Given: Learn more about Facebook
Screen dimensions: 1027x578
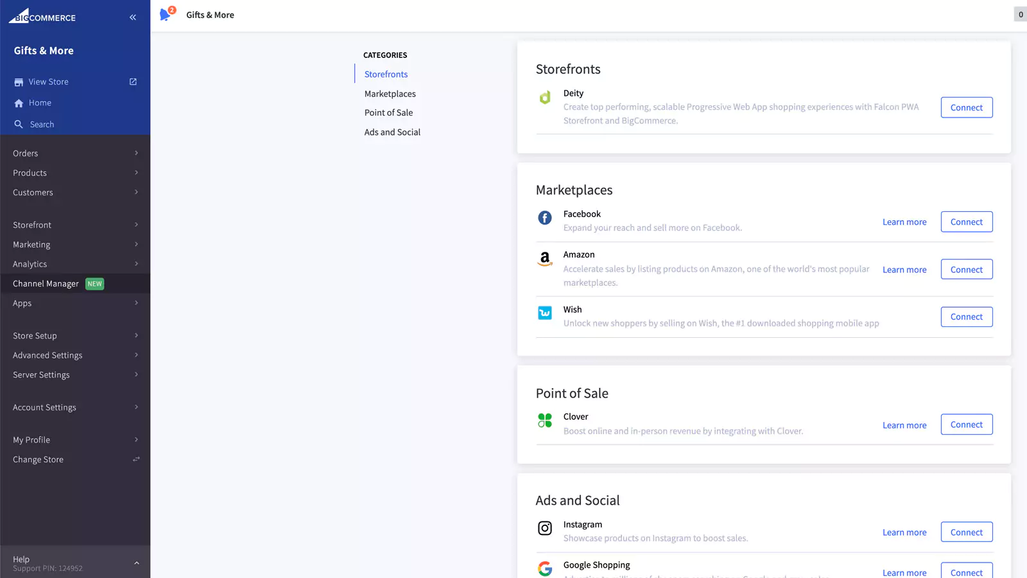Looking at the screenshot, I should (904, 222).
